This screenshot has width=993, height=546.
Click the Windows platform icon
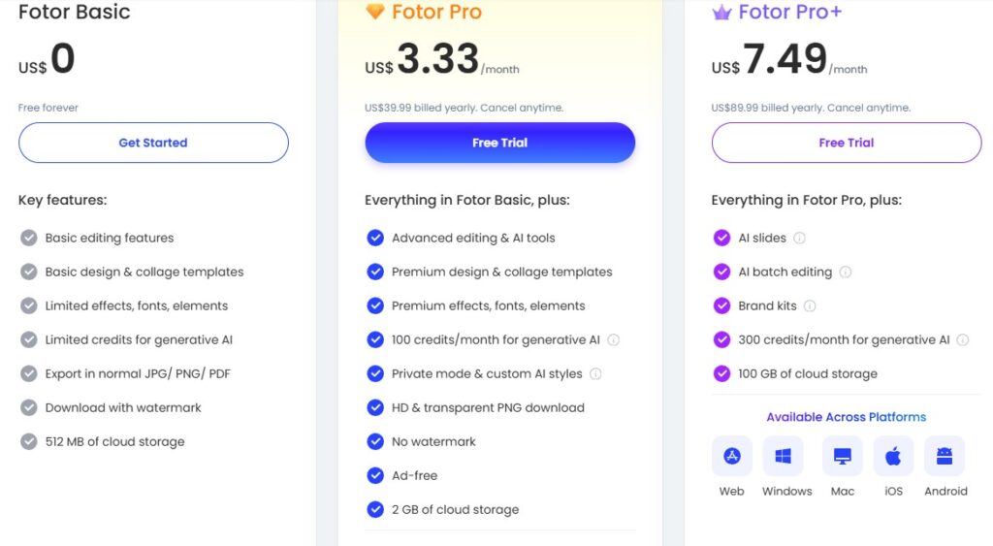coord(784,456)
